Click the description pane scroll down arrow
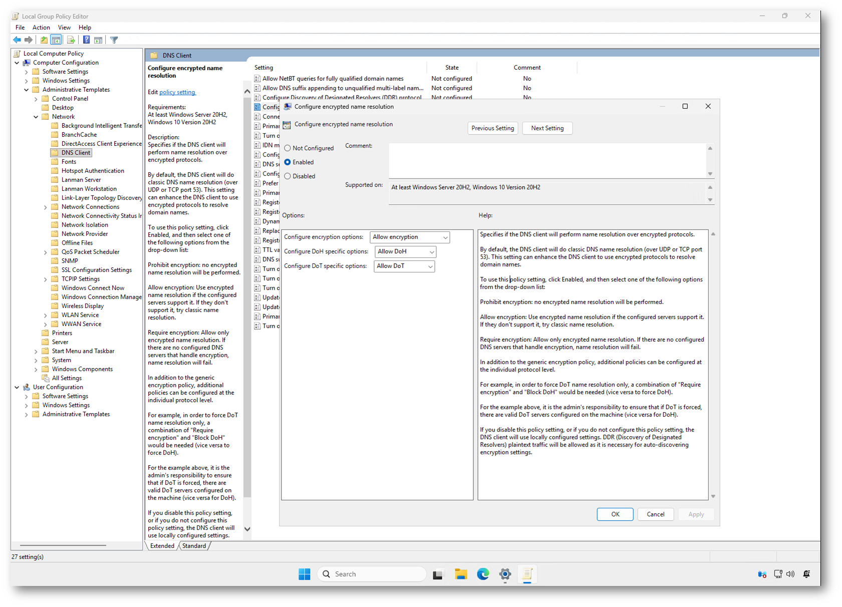Viewport: 842px width, 607px height. point(247,529)
